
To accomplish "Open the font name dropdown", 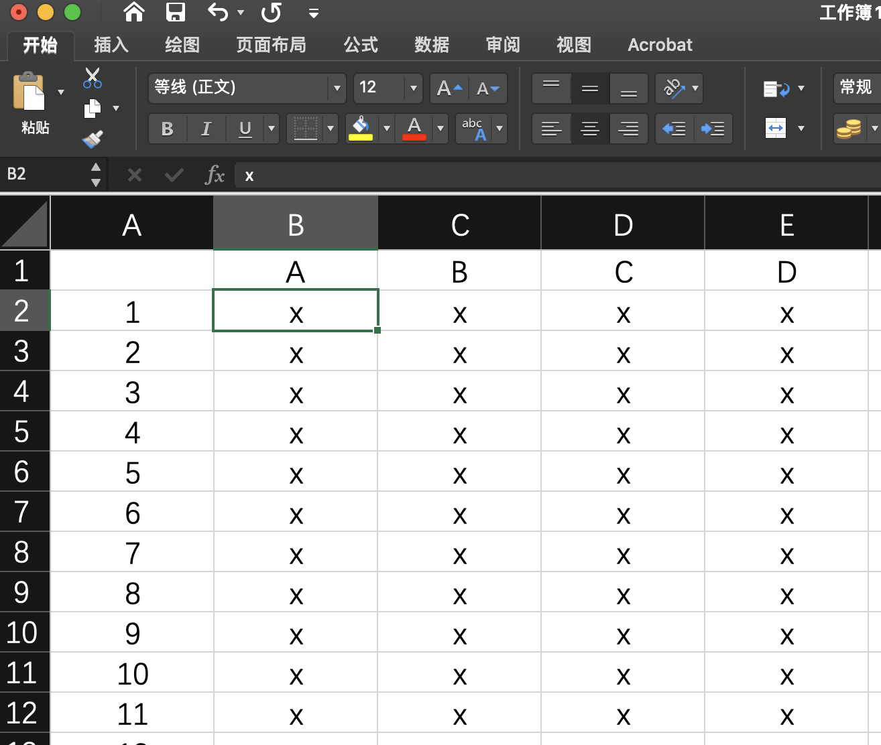I will point(336,88).
